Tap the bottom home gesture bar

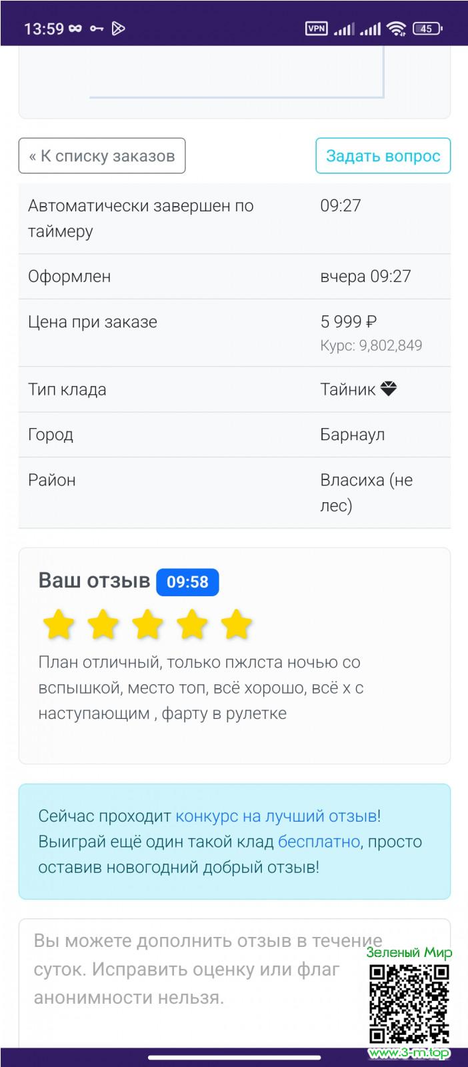point(234,1057)
